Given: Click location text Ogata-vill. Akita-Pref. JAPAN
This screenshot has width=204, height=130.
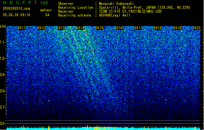Looking at the screenshot, I should pos(127,7).
